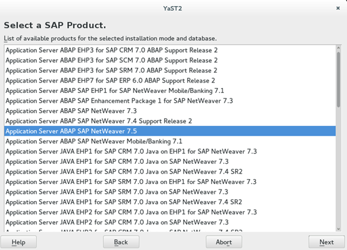This screenshot has width=347, height=250.
Task: Select highlighted ABAP SAP NetWeaver 7.5 row
Action: (170, 131)
